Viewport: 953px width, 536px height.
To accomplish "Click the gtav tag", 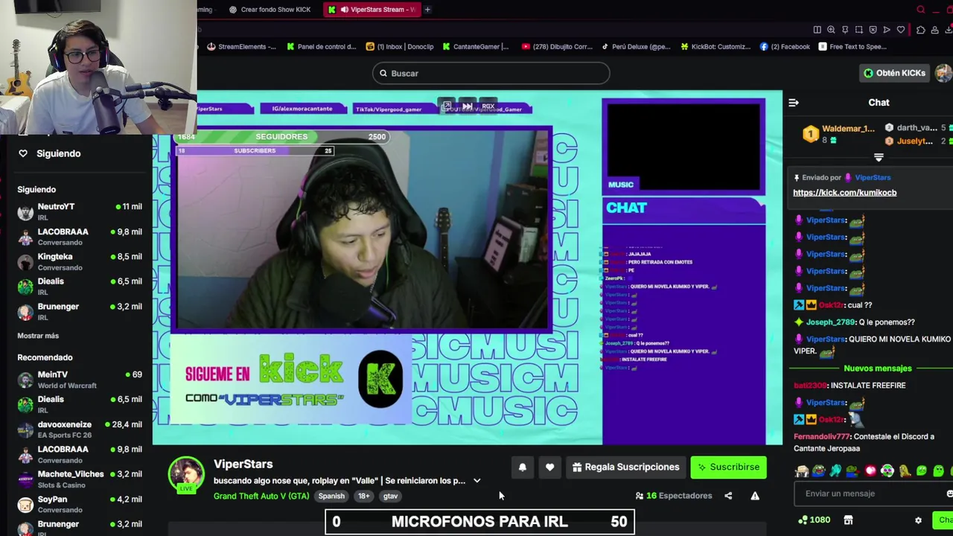I will pos(390,496).
